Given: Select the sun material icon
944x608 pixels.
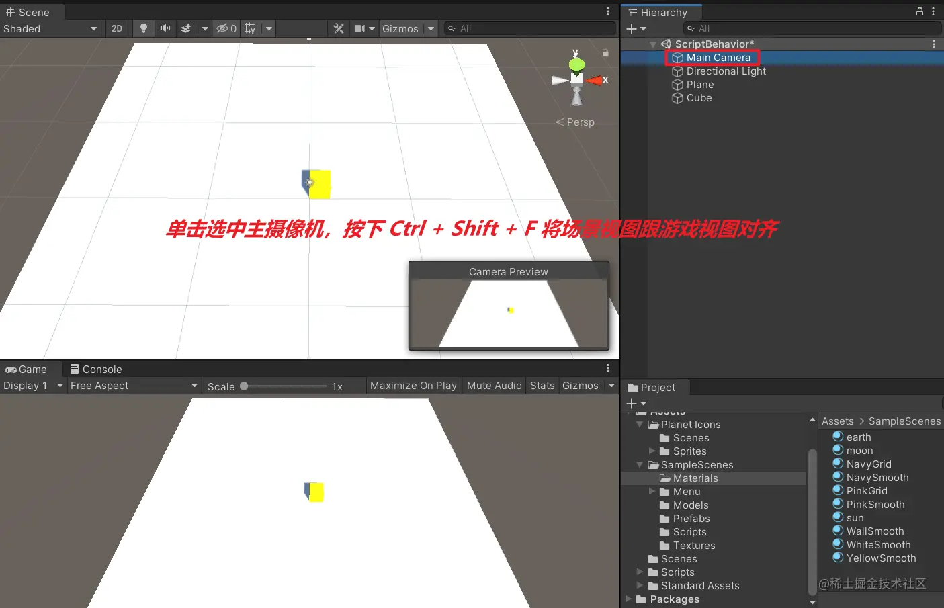Looking at the screenshot, I should (838, 517).
